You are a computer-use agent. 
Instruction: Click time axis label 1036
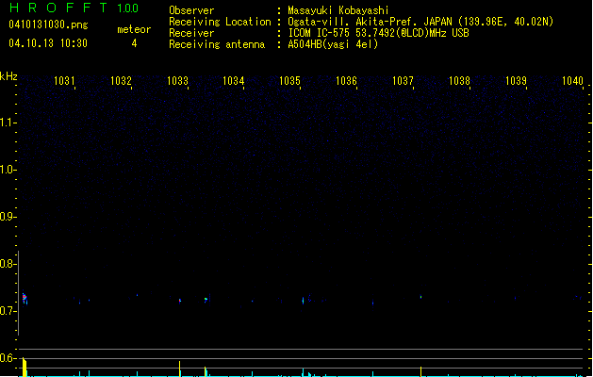click(346, 81)
